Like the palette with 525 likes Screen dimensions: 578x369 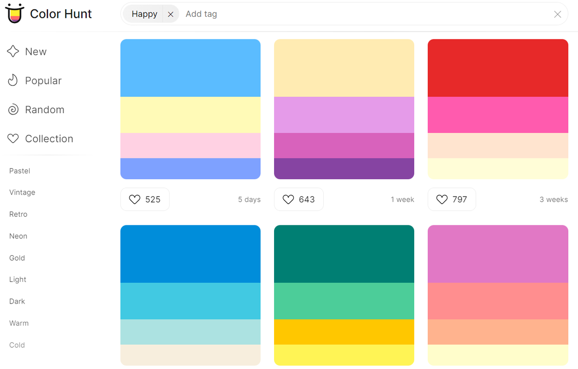[x=144, y=199]
